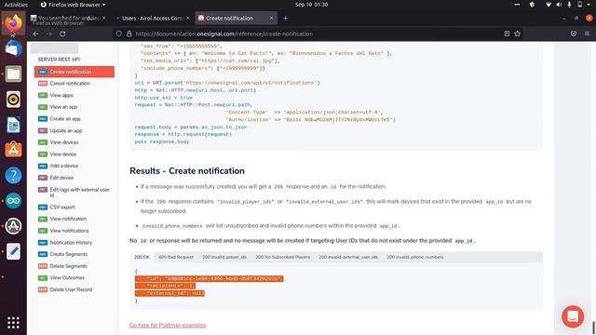
Task: Select the 200 invalid_external_user_ids tab
Action: [348, 257]
